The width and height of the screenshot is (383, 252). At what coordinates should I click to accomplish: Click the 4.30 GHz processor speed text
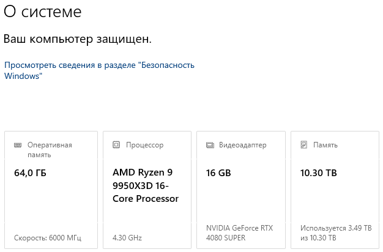coord(127,237)
